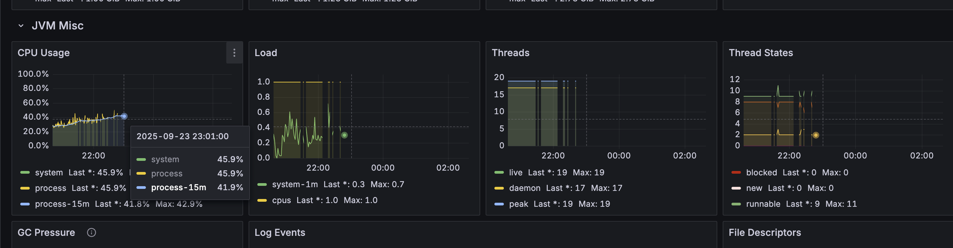Viewport: 953px width, 248px height.
Task: Toggle system-1m series in Load legend
Action: coord(294,184)
